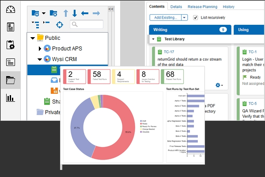Open the History tab
The image size is (265, 177).
coord(229,7)
